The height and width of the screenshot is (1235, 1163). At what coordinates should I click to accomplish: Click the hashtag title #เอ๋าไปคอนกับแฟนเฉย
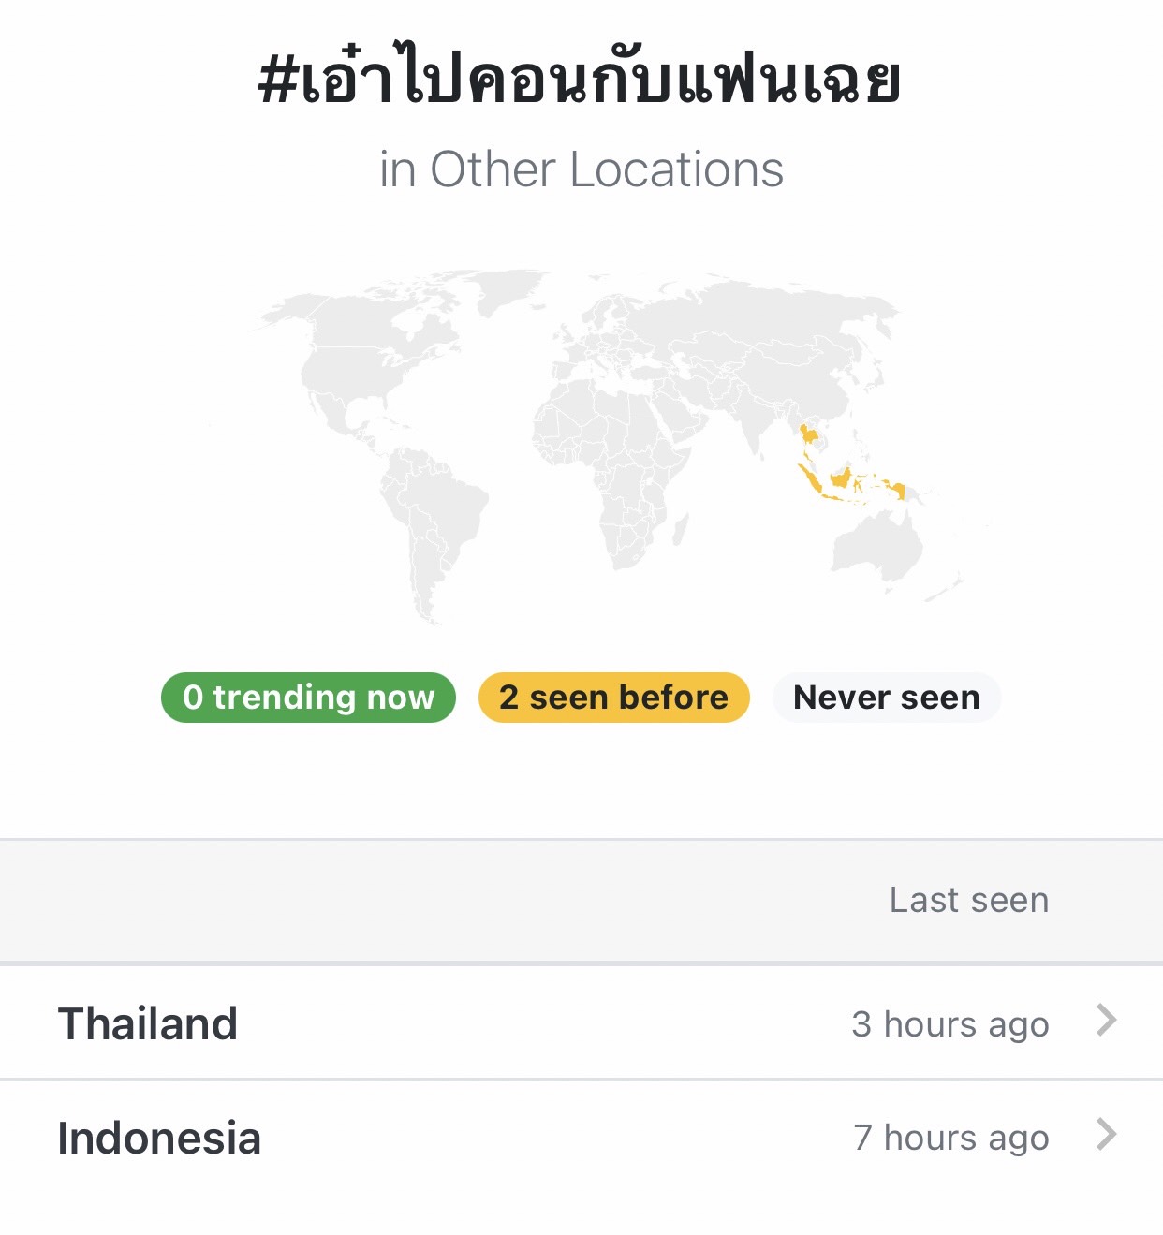(581, 80)
